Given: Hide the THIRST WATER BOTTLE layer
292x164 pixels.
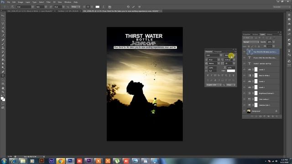Looking at the screenshot, I should click(244, 64).
